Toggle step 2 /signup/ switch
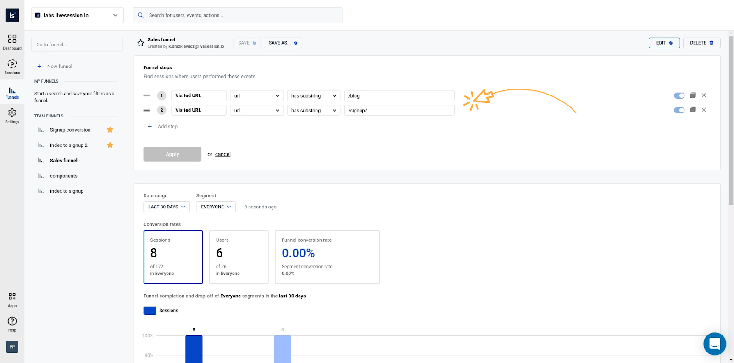Viewport: 734px width, 363px height. 679,110
